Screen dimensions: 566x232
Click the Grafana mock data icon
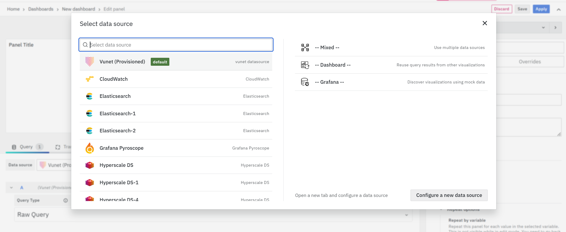[305, 82]
